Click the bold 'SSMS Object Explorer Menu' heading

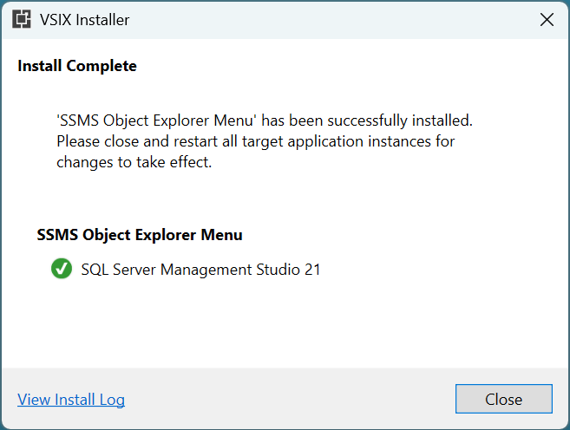(x=140, y=235)
